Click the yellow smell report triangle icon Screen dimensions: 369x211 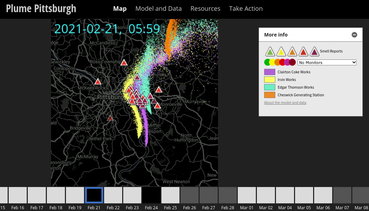(281, 52)
